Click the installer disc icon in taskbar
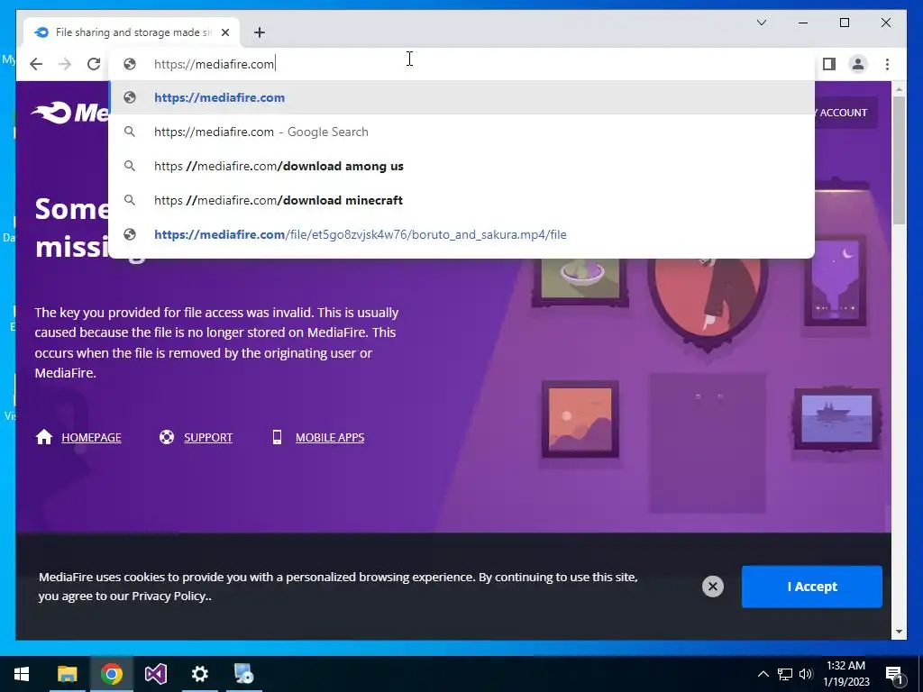 (x=243, y=674)
